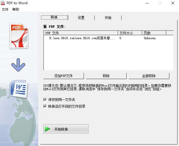Click the 全部移除 button
The height and width of the screenshot is (146, 179).
(149, 76)
